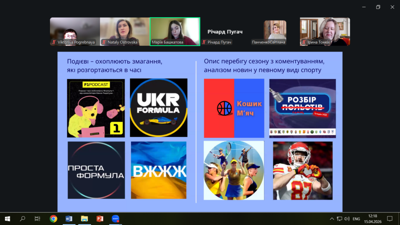Click Nataly Ostrovska's video thumbnail
This screenshot has width=400, height=225.
125,32
